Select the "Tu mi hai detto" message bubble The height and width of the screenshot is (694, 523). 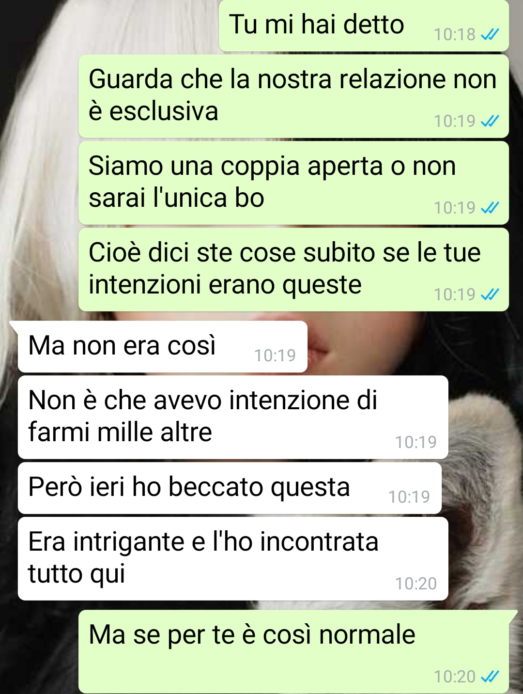pos(364,25)
